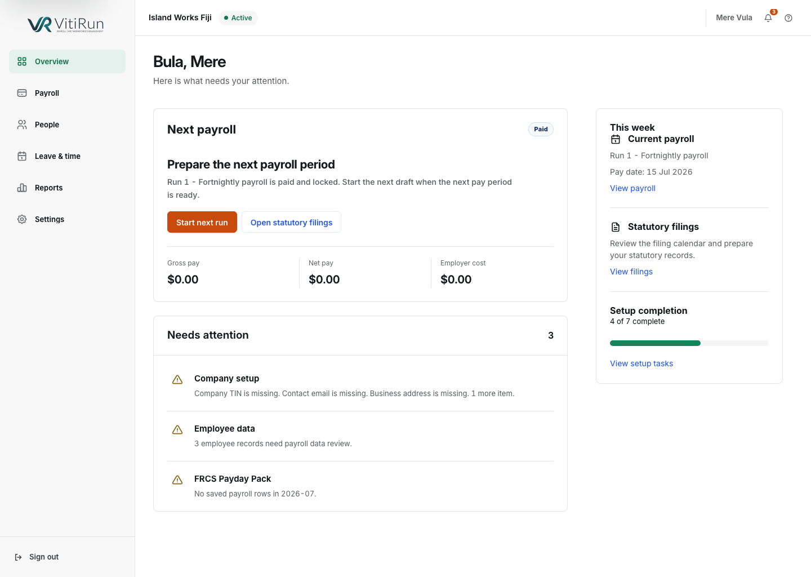Open the Employee data attention item

coord(360,436)
